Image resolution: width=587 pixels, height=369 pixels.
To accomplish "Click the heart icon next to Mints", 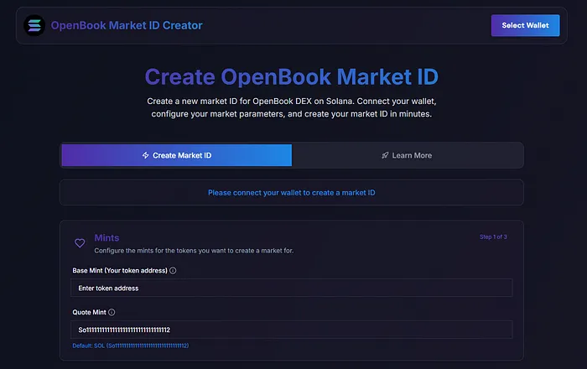I will pyautogui.click(x=80, y=243).
